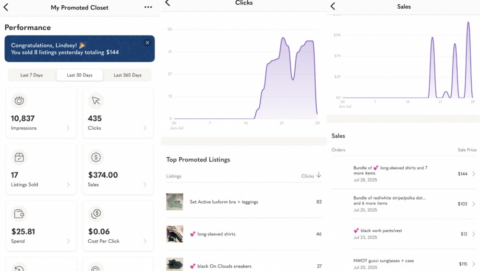Click the cursor Clicks icon
Screen dimensions: 480x271
point(96,100)
